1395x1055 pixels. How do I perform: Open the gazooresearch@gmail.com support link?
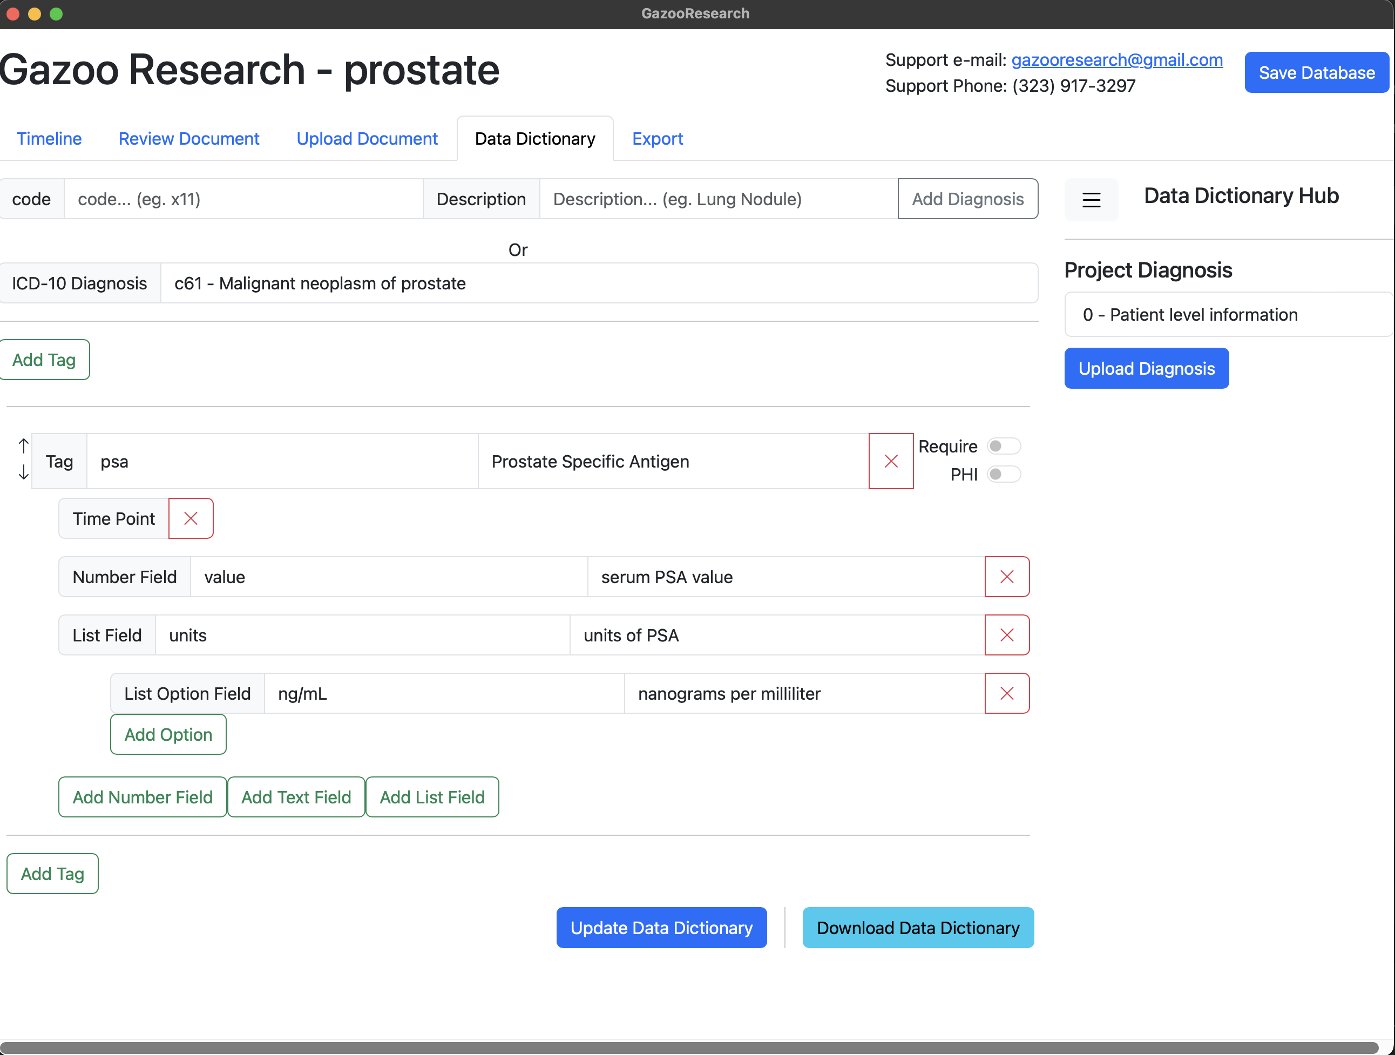(x=1117, y=60)
